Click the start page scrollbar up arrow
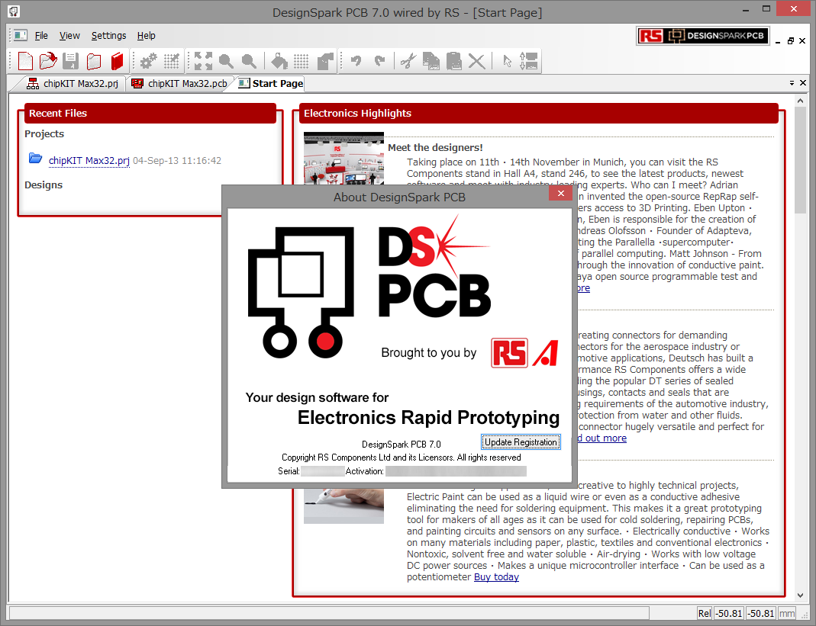The image size is (816, 626). click(800, 100)
